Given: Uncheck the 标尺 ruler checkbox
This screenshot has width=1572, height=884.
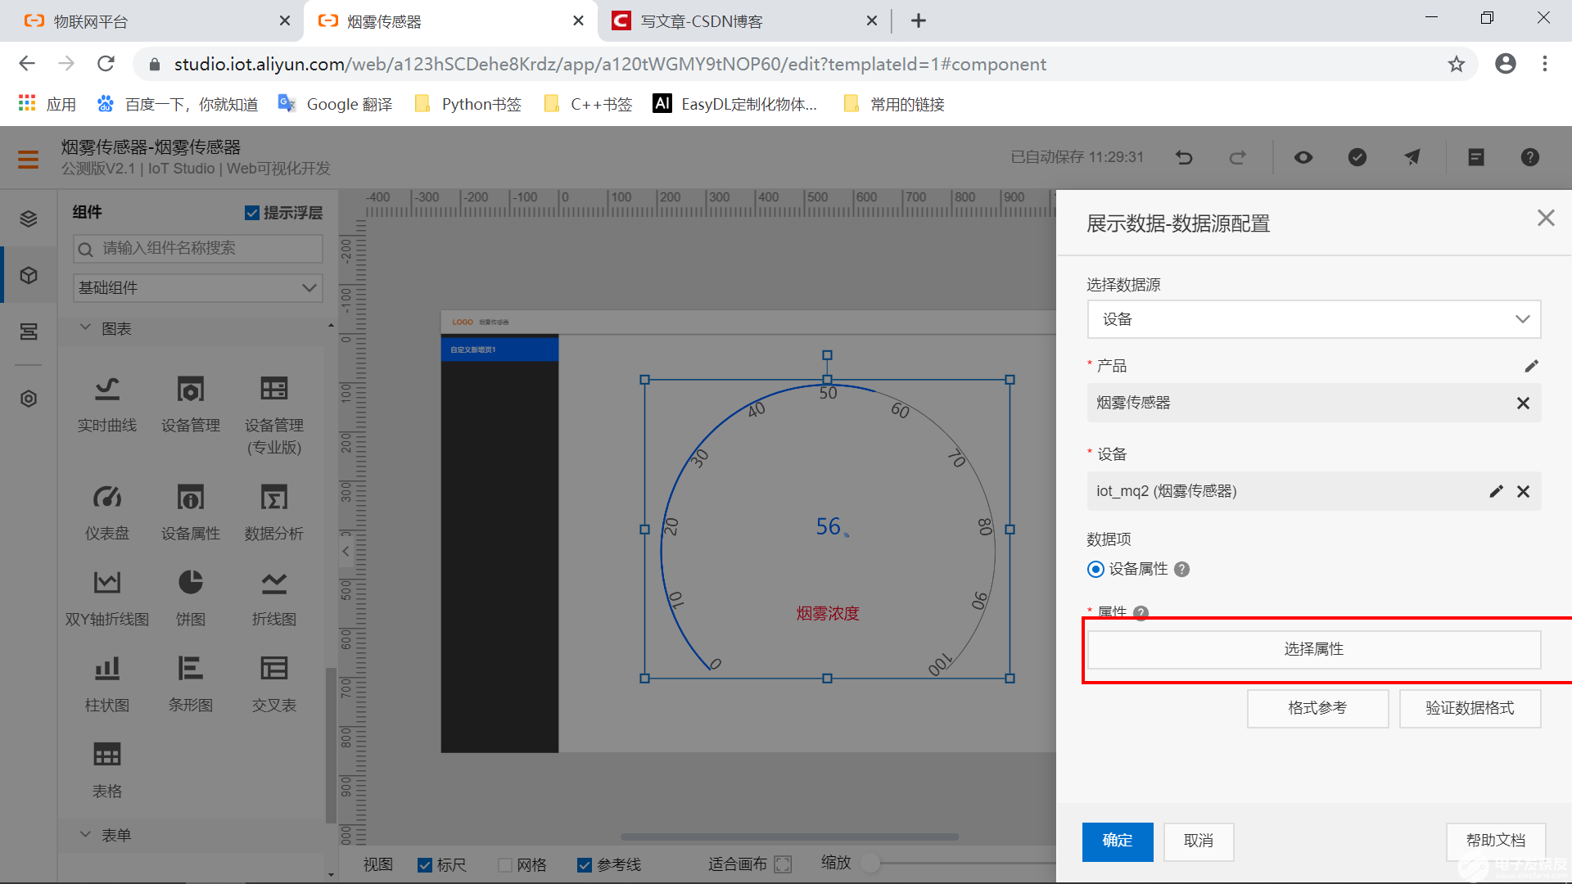Looking at the screenshot, I should (425, 864).
